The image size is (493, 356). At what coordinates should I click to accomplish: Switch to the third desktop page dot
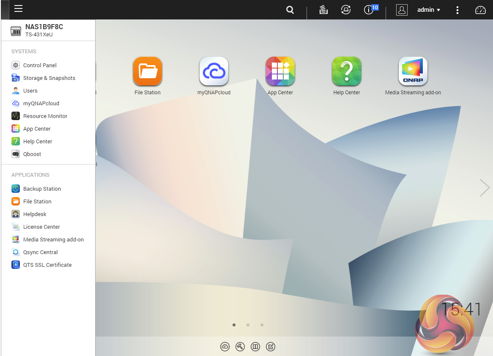[x=262, y=325]
